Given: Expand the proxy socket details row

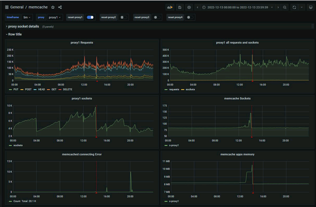Looking at the screenshot, I should [23, 26].
